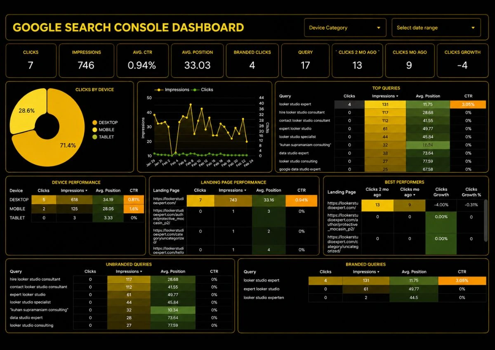This screenshot has width=495, height=350.
Task: Click the AVG. CTR scorecard 0.94%
Action: pos(142,61)
